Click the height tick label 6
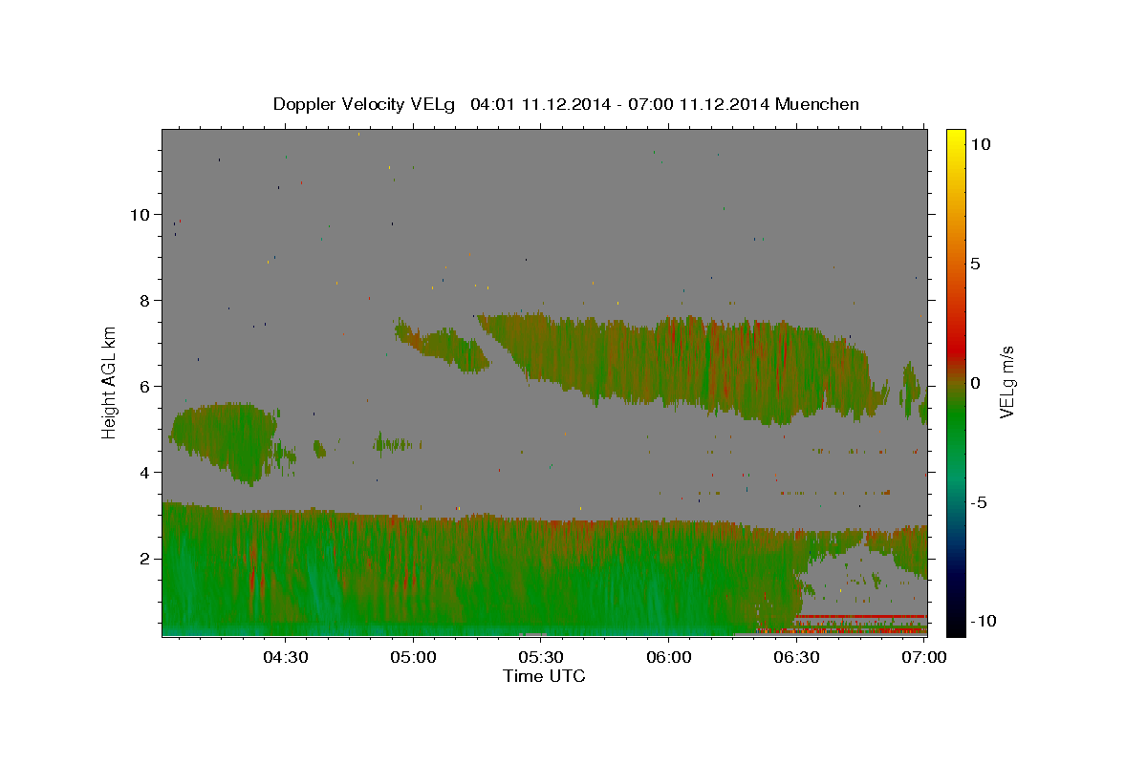1147x764 pixels. 145,386
